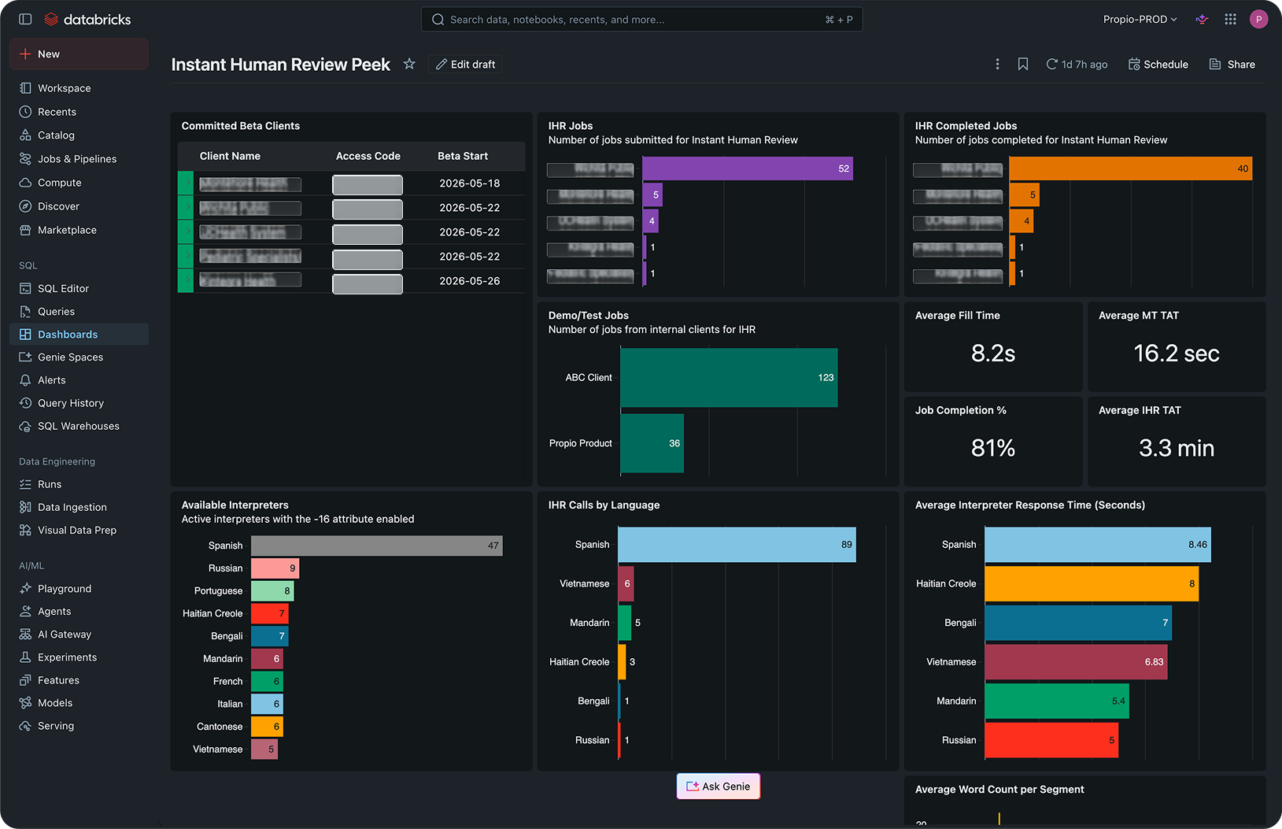Click the Features icon
This screenshot has height=829, width=1282.
tap(25, 680)
